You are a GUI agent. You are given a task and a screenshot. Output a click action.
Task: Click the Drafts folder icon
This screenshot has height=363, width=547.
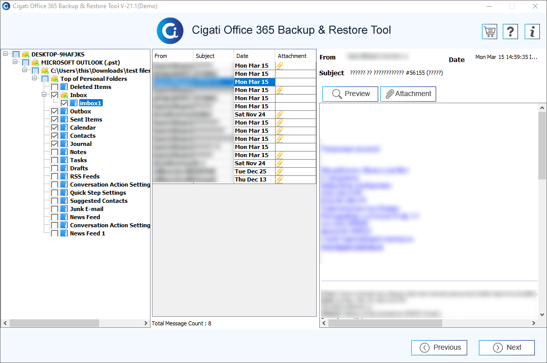pos(64,168)
